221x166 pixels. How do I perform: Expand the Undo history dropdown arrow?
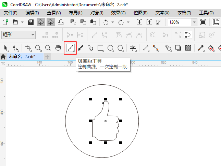[113, 22]
